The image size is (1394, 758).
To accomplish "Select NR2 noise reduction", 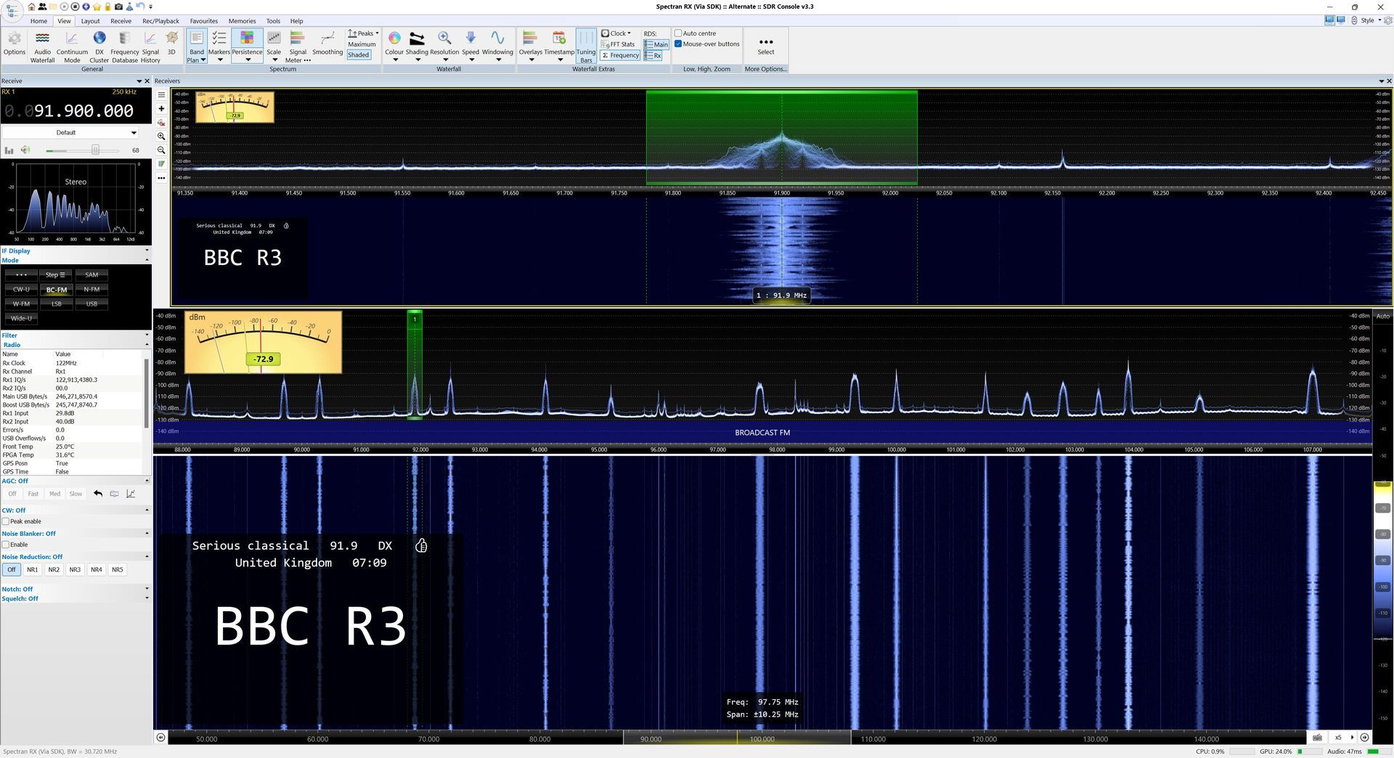I will click(54, 570).
